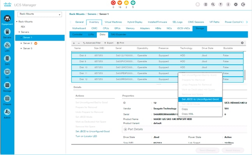Click the Server 2 fault warning icon
Viewport: 252px width, 155px height.
click(x=35, y=43)
